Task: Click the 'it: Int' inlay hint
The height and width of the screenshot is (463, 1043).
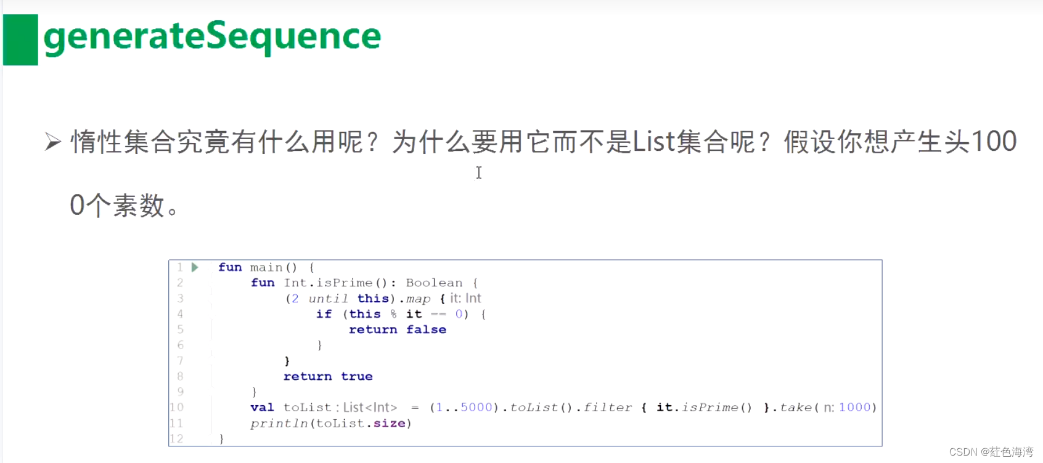Action: [x=465, y=299]
